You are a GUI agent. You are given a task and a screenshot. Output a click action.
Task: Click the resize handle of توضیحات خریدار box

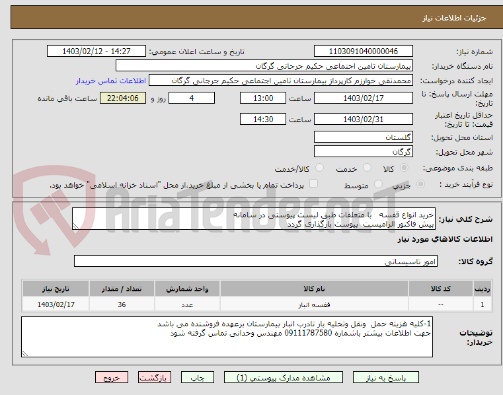click(x=24, y=353)
